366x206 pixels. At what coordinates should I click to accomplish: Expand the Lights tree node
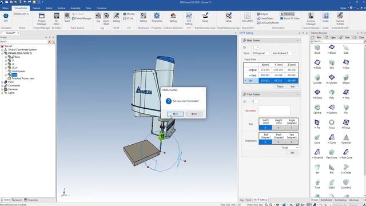(2, 93)
